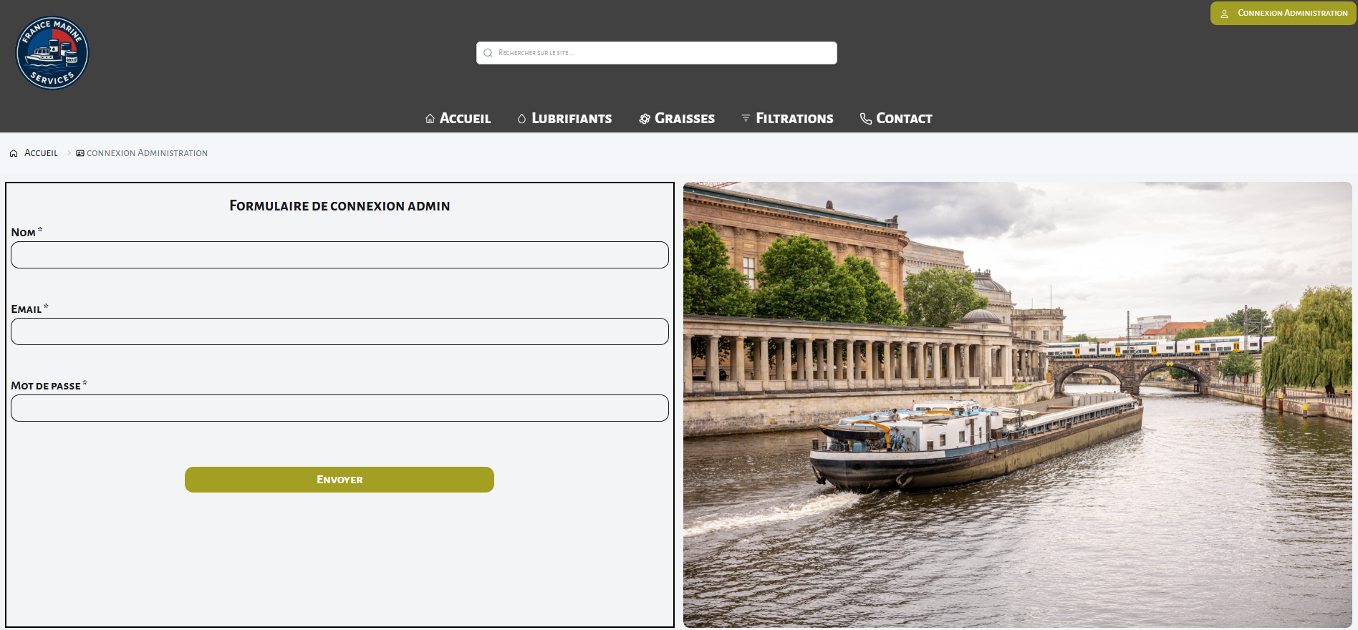Viewport: 1358px width, 630px height.
Task: Click the house icon beside Accueil in the navbar
Action: (430, 119)
